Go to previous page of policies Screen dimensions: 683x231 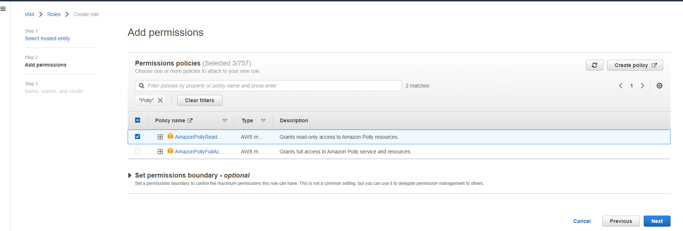[x=621, y=86]
